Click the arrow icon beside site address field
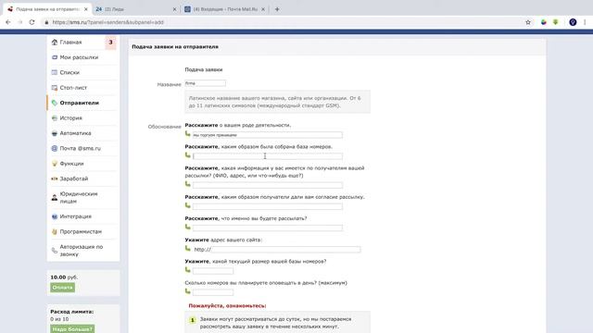The height and width of the screenshot is (333, 593). (188, 249)
